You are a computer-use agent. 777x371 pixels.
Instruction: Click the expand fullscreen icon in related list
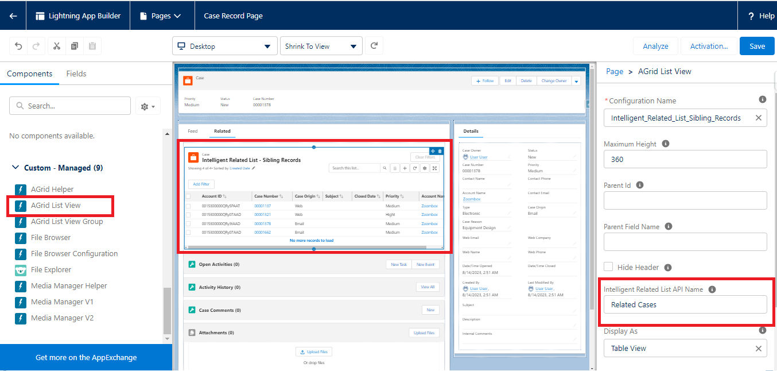tap(434, 168)
